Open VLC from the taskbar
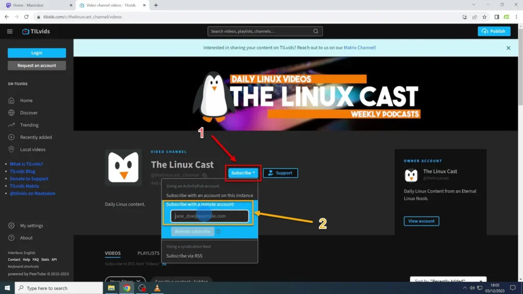This screenshot has height=294, width=523. tap(157, 288)
